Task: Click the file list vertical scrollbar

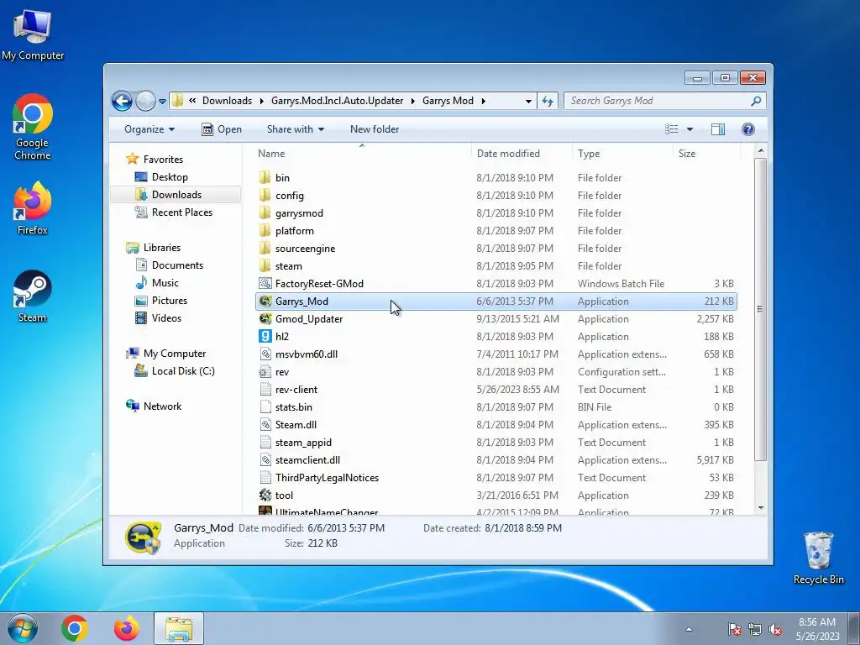Action: pos(760,309)
